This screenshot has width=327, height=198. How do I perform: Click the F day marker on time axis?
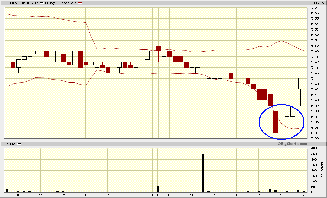(158, 195)
